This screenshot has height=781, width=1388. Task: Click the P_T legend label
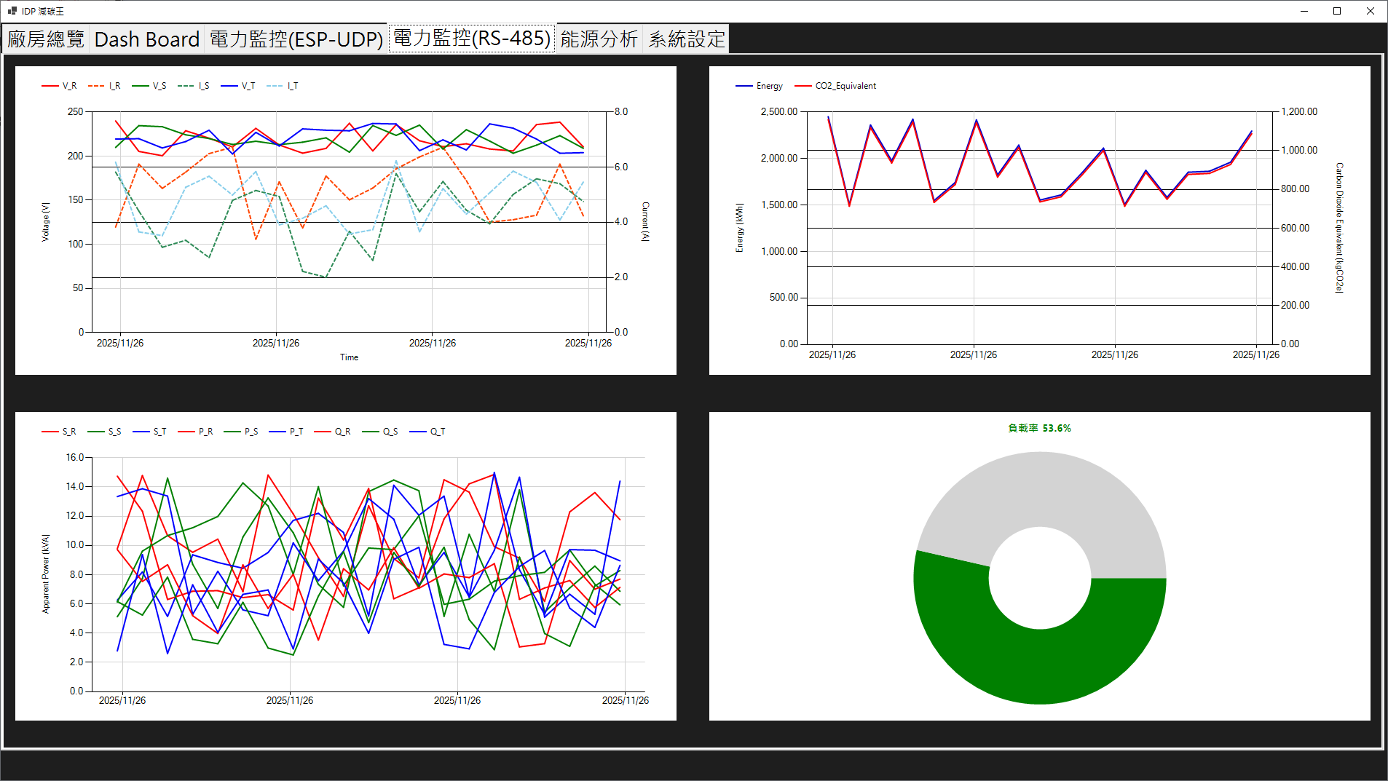296,431
